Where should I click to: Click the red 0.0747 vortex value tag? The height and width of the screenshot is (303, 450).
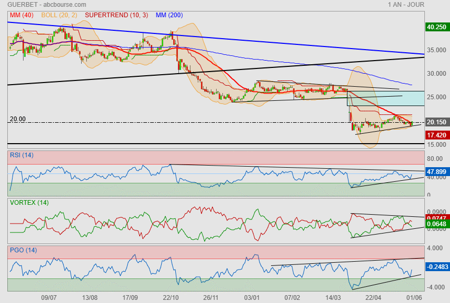[x=436, y=218]
